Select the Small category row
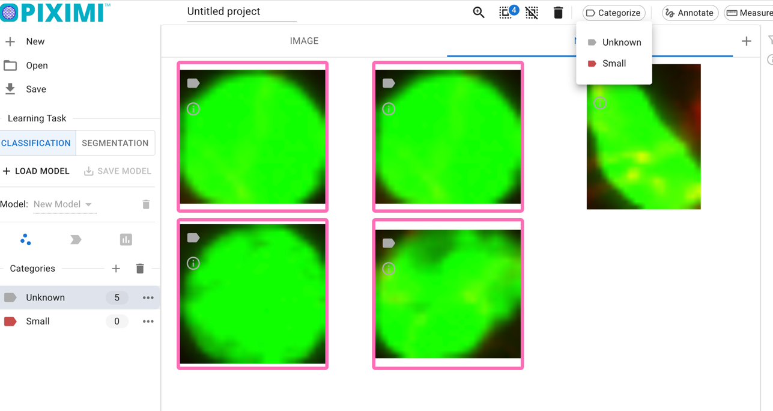 click(80, 321)
